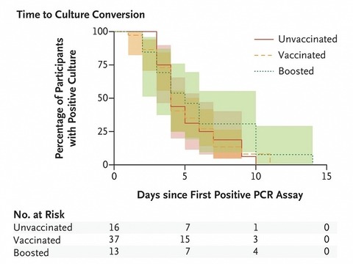Click the y-axis tick label 100
The image size is (353, 264).
click(x=100, y=32)
